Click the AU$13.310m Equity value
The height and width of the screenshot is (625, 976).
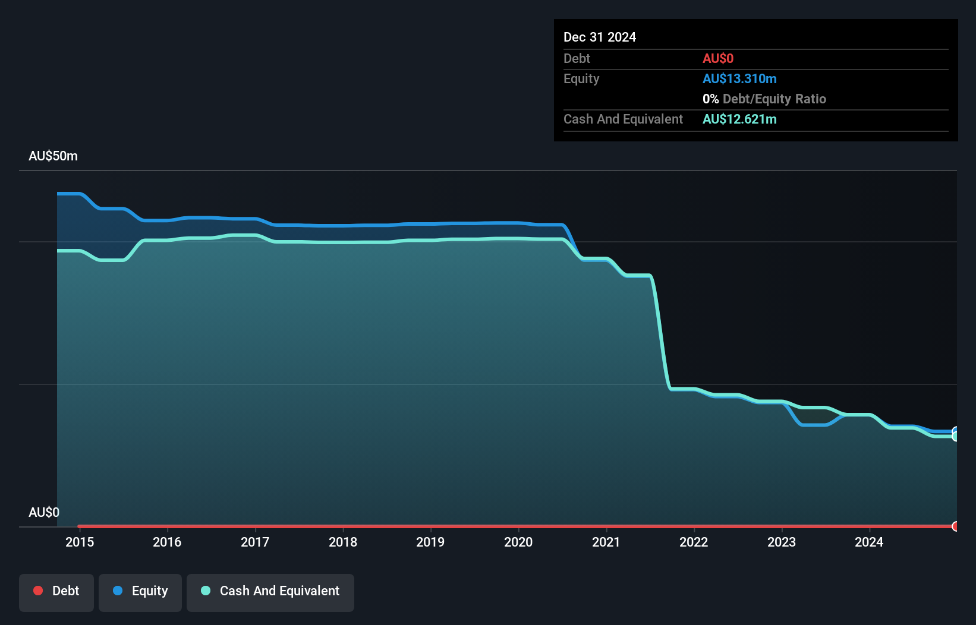point(740,78)
